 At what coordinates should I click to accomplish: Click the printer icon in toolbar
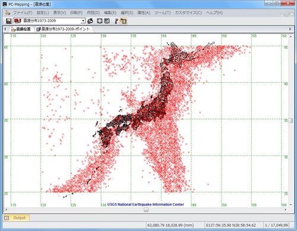pyautogui.click(x=90, y=21)
